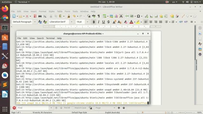Close the Find toolbar red X
203x114 pixels.
click(x=14, y=108)
